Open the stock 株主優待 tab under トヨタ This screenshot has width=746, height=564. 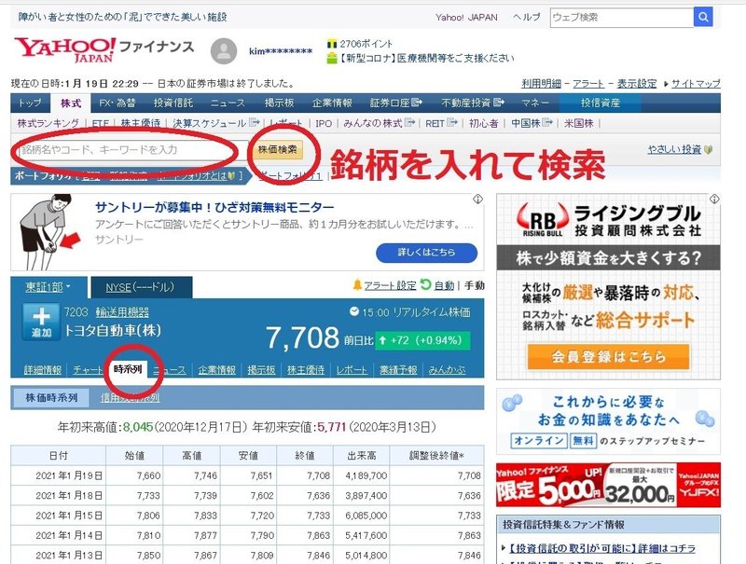[x=306, y=369]
